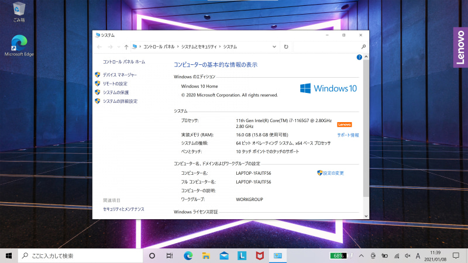Expand the address bar history dropdown
Viewport: 468px width, 263px height.
coord(274,47)
